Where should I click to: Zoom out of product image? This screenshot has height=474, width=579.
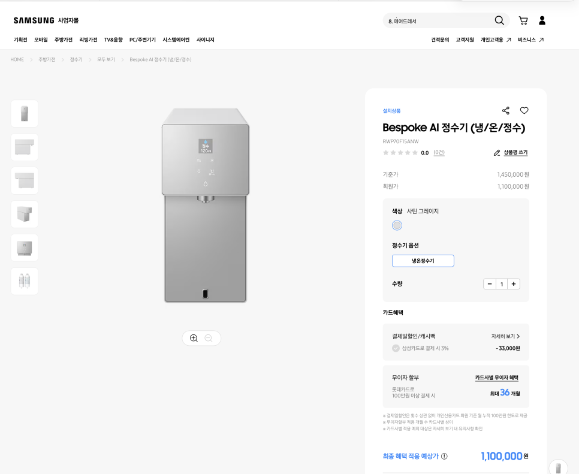pos(209,338)
